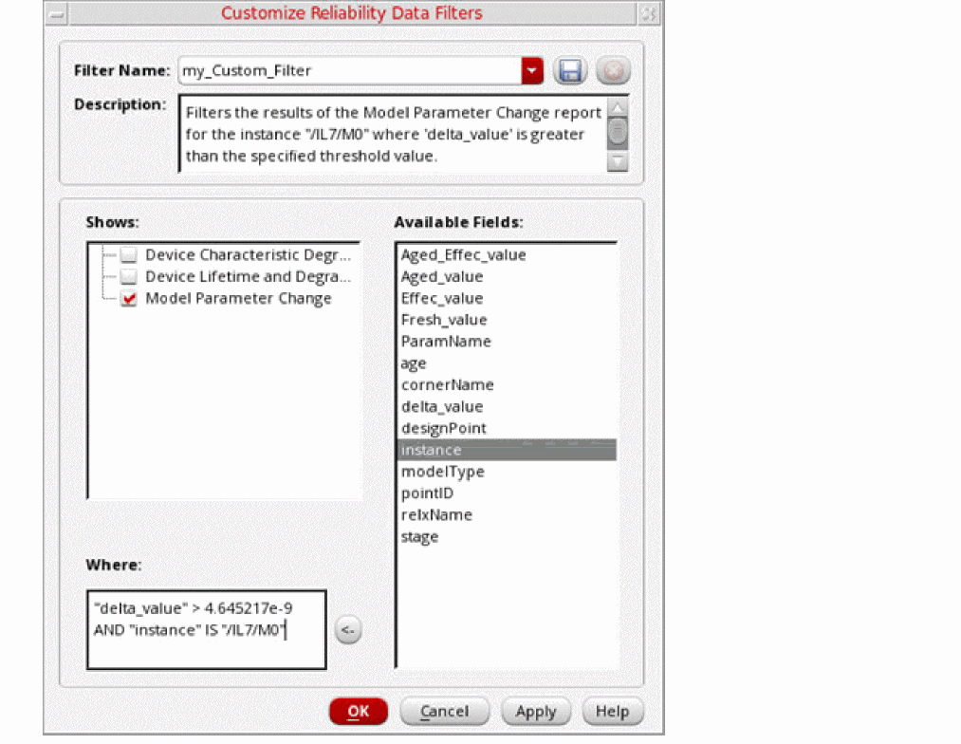This screenshot has height=744, width=961.
Task: Select the Model Parameter Change tree row
Action: tap(238, 299)
